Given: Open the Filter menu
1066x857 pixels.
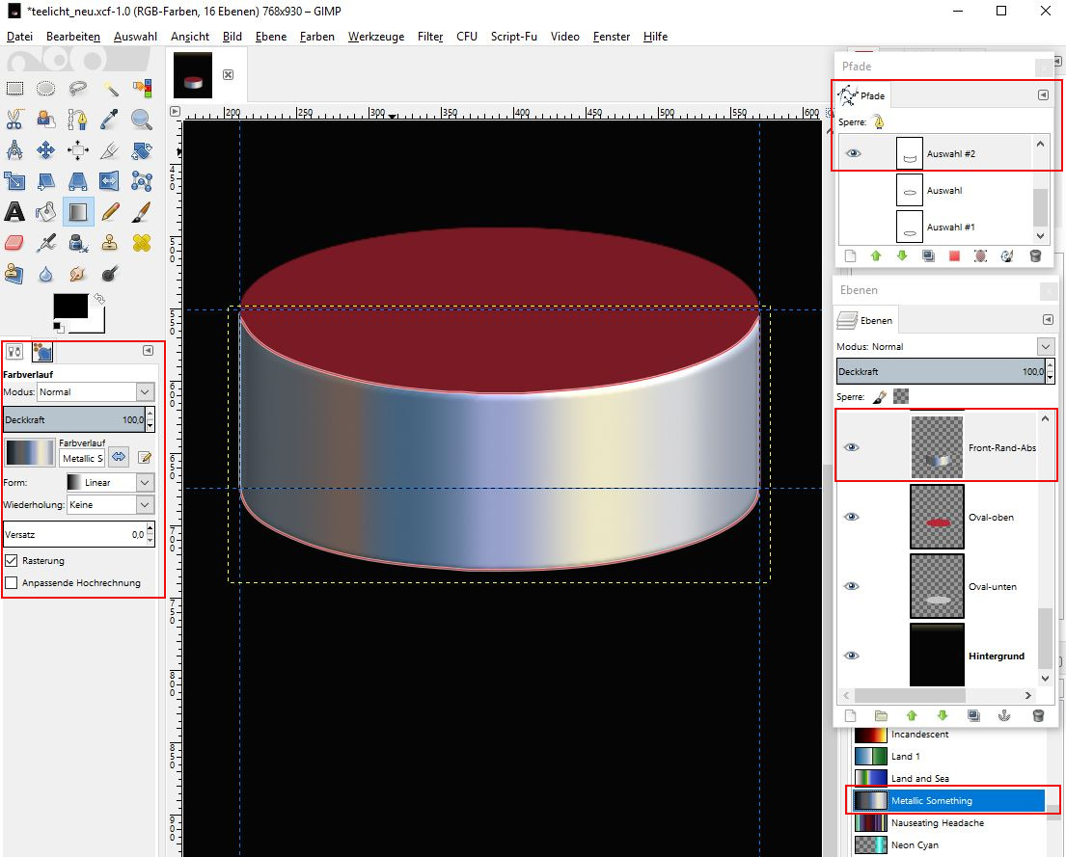Looking at the screenshot, I should (429, 37).
